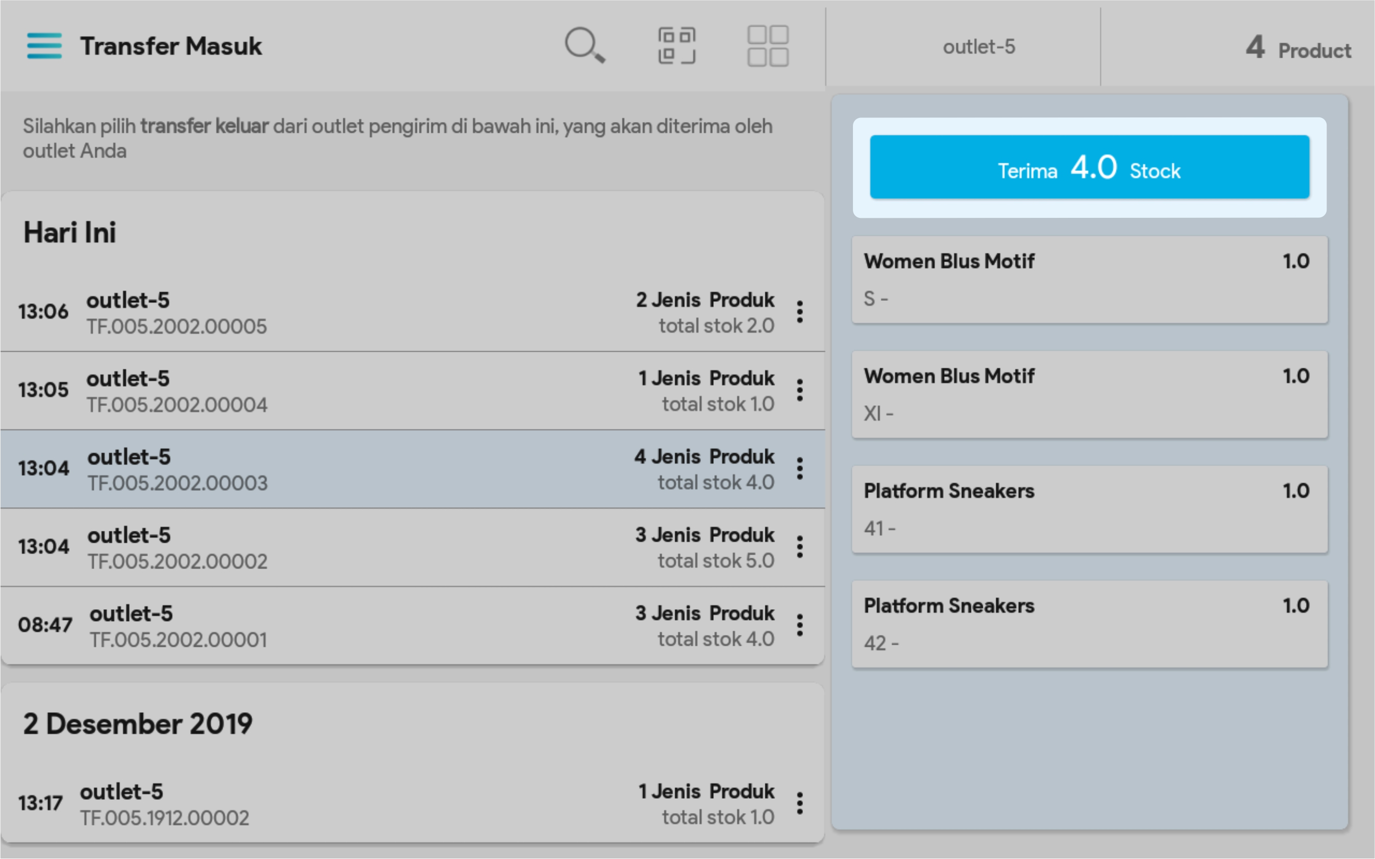Viewport: 1375px width, 859px height.
Task: Tap the barcode/QR scan icon
Action: pos(676,45)
